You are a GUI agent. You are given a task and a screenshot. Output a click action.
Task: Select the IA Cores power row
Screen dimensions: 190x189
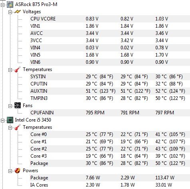pos(110,185)
